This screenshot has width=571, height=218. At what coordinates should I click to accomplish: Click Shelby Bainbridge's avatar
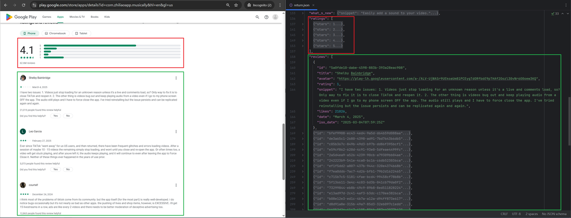pos(23,78)
